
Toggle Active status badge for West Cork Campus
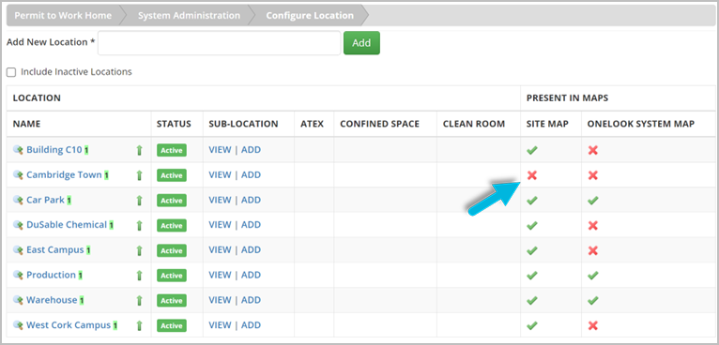172,325
